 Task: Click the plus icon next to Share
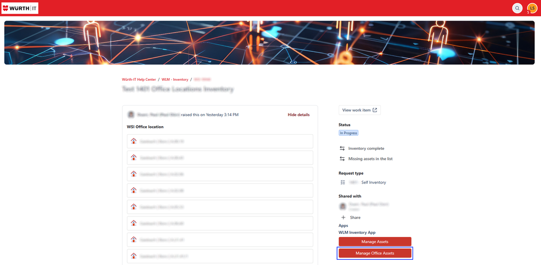point(343,217)
